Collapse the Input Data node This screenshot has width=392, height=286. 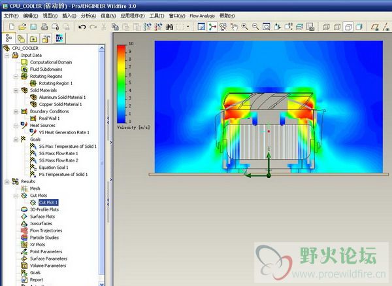7,56
